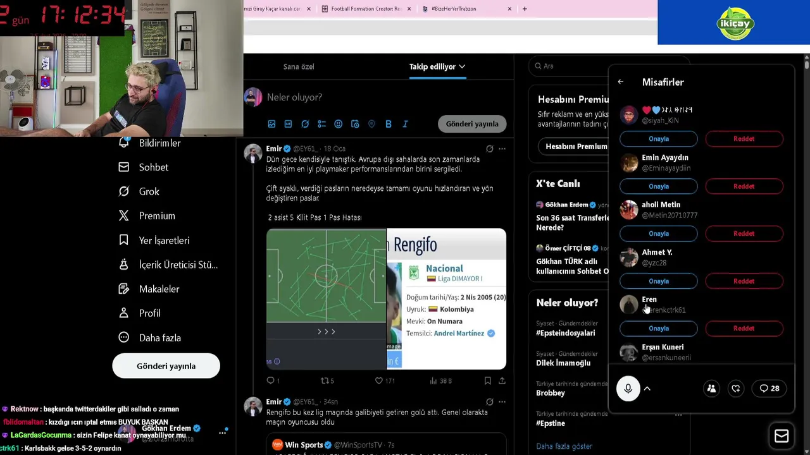Approve Ahmet Y. with Onayla
The image size is (810, 455).
pyautogui.click(x=659, y=281)
